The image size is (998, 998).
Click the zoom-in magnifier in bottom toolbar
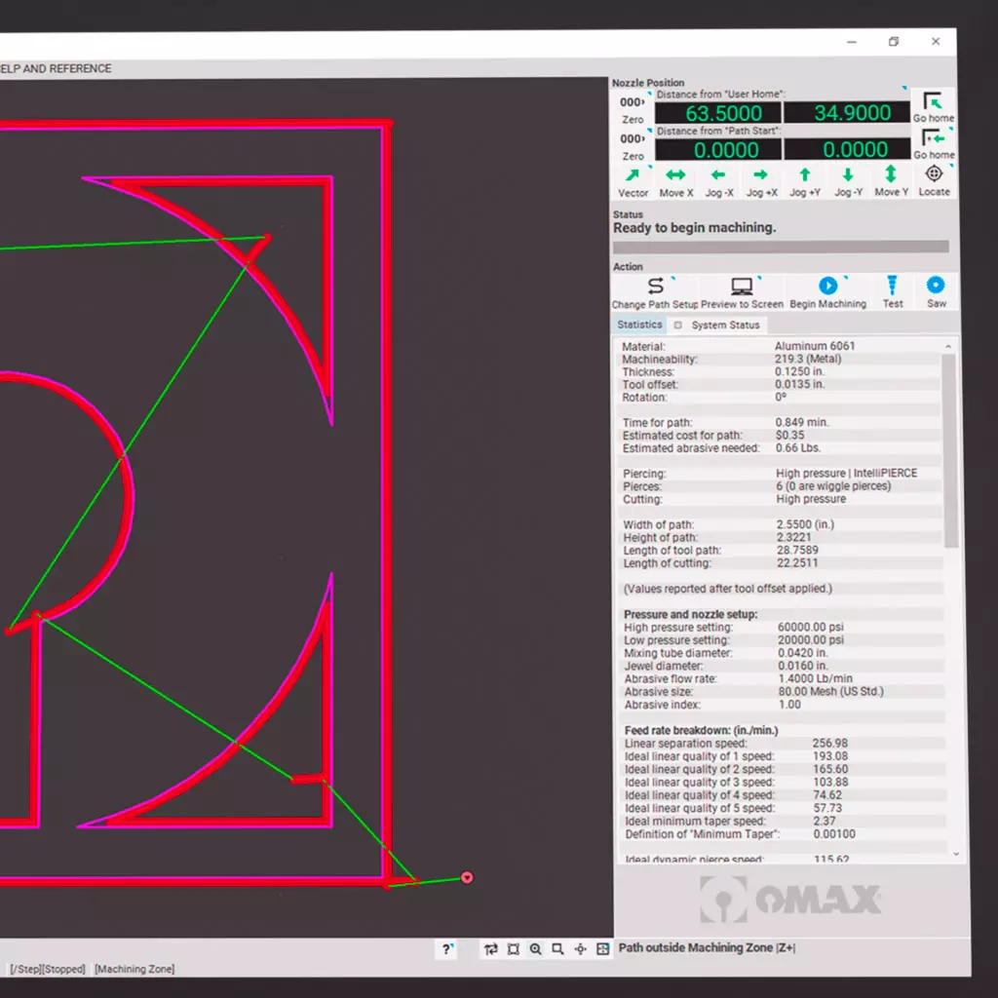point(536,948)
